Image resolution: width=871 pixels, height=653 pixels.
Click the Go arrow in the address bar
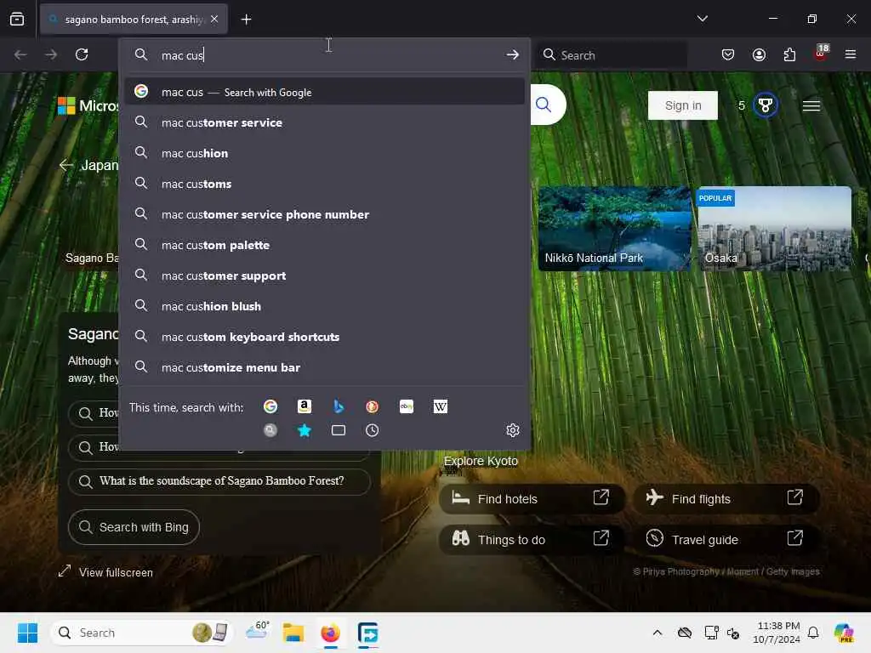(x=512, y=54)
